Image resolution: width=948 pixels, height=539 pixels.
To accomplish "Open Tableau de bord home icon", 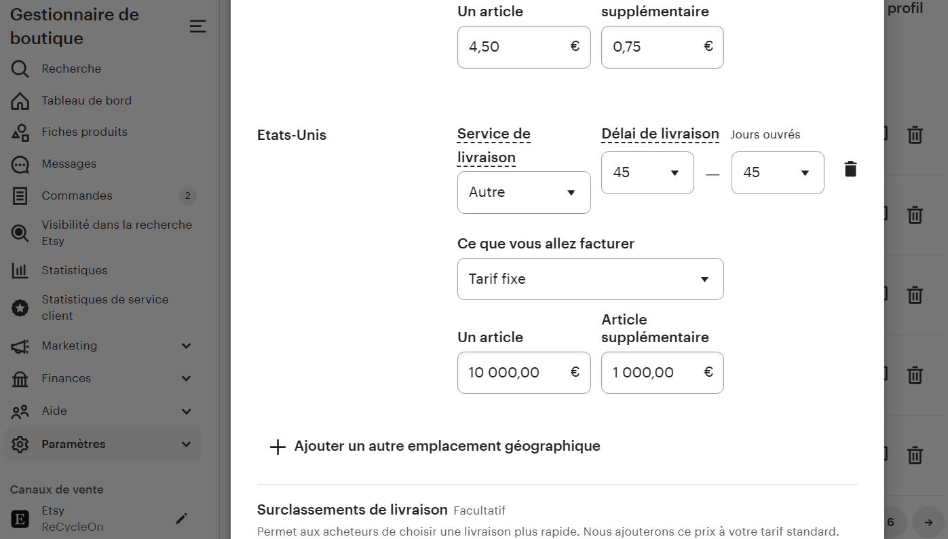I will tap(20, 101).
